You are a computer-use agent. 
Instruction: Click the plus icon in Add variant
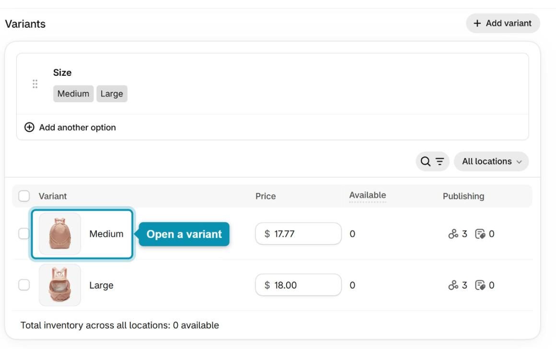coord(477,23)
